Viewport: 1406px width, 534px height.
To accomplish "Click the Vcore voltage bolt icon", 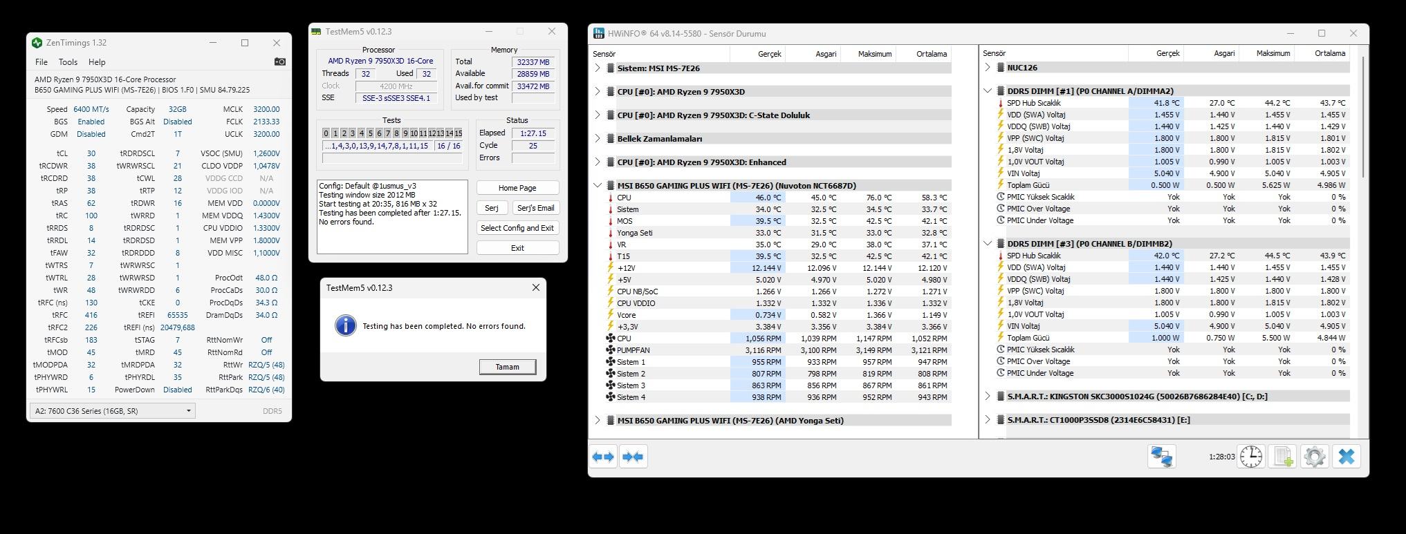I will [x=610, y=315].
